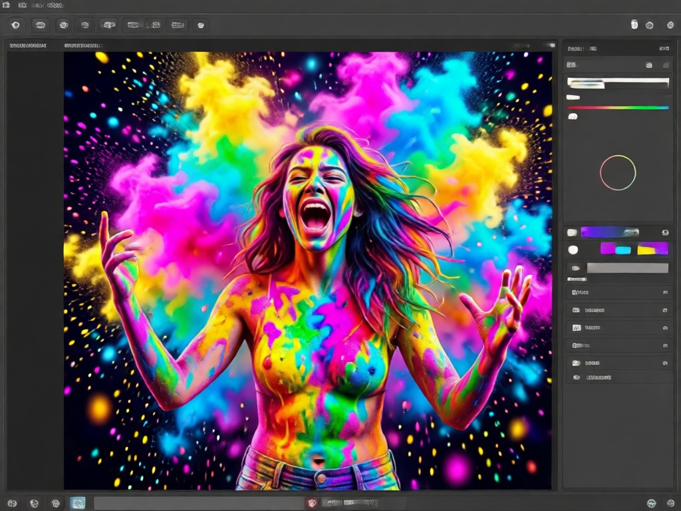
Task: Click the first round tool button in top toolbar
Action: [x=16, y=25]
